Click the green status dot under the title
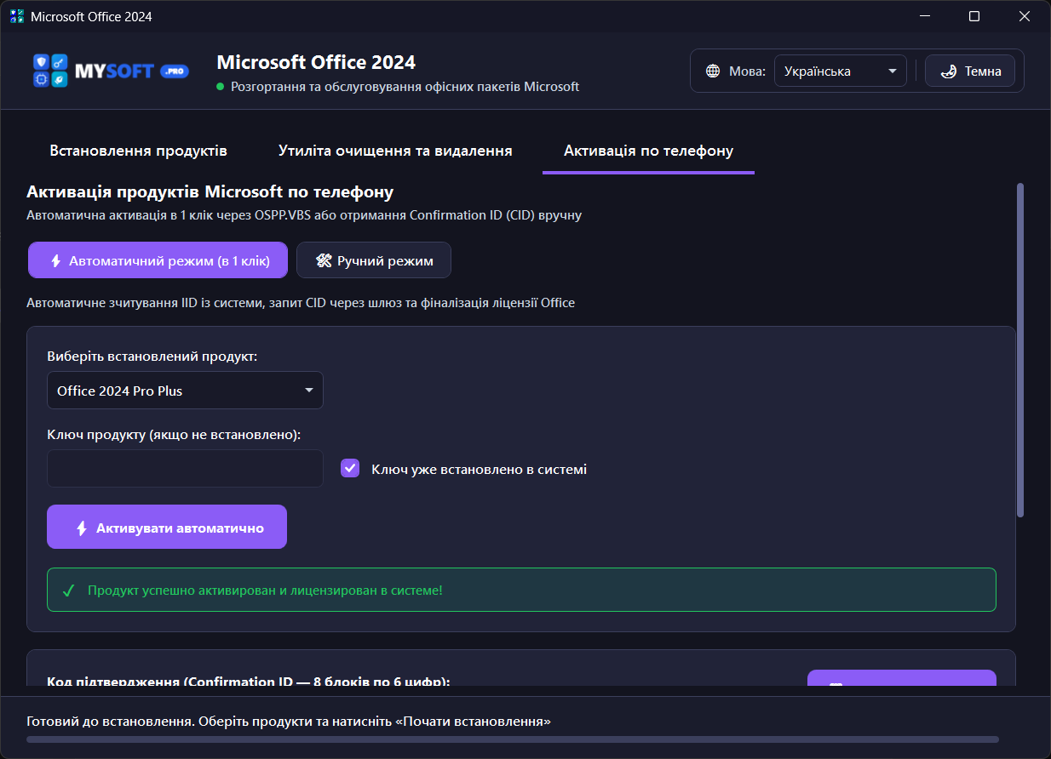This screenshot has height=759, width=1051. point(220,87)
